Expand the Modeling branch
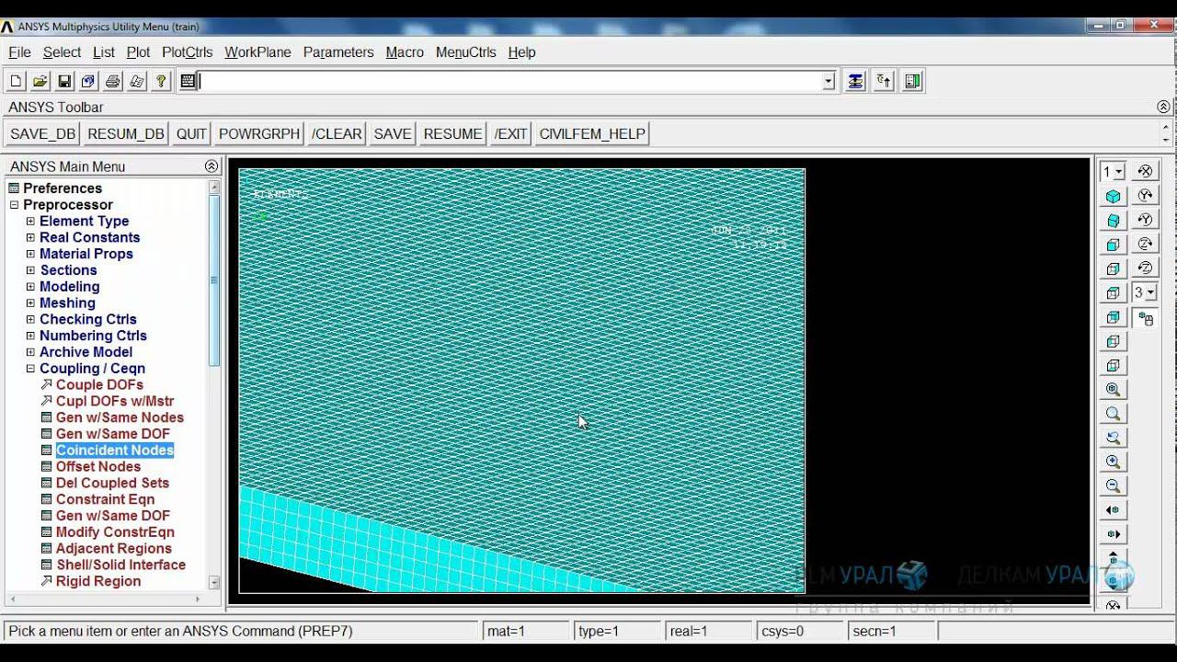Image resolution: width=1177 pixels, height=662 pixels. coord(30,287)
